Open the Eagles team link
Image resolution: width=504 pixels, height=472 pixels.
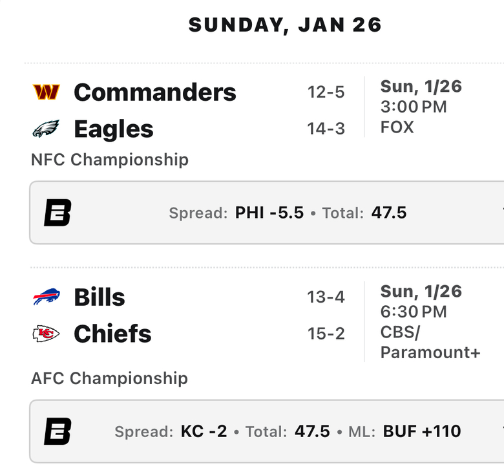114,129
